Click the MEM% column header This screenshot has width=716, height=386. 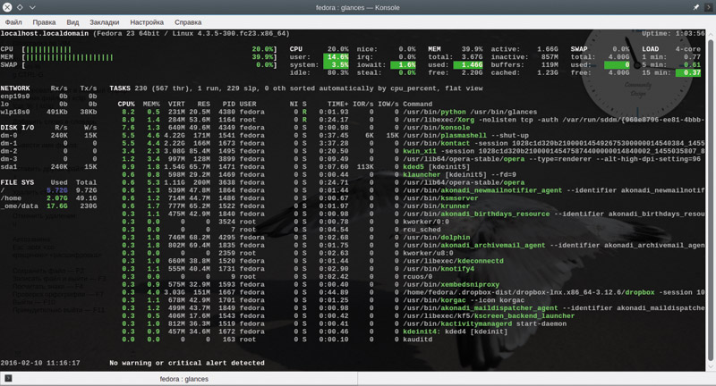click(151, 104)
